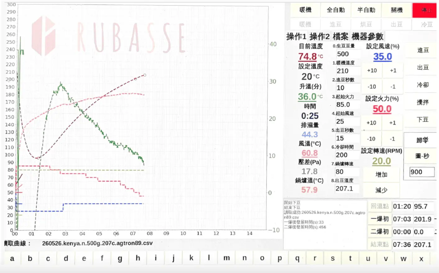439x273 pixels.
Task: Click the 一爆初 time 07:03
Action: (x=402, y=219)
